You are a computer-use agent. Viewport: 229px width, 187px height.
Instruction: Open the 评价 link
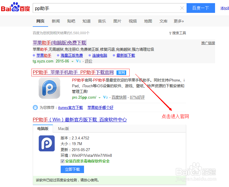pos(89,61)
